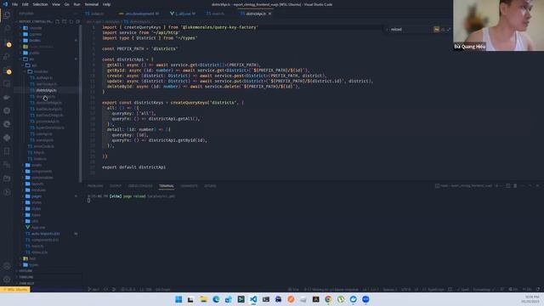
Task: Collapse the modules folder under api
Action: [x=41, y=71]
